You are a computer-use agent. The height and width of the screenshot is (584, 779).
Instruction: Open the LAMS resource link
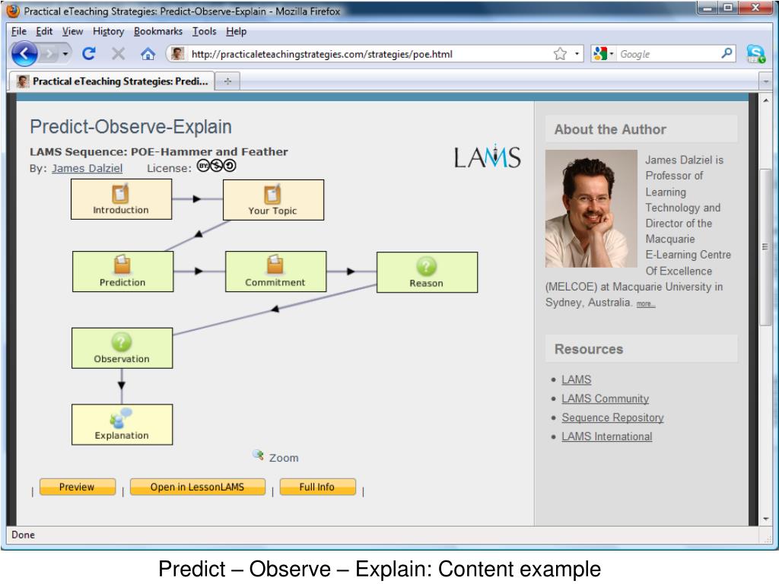click(x=577, y=379)
